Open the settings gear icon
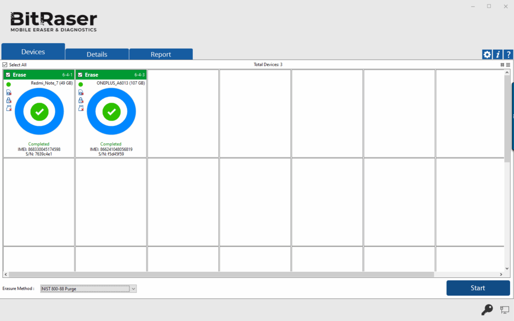The image size is (514, 321). [x=487, y=54]
